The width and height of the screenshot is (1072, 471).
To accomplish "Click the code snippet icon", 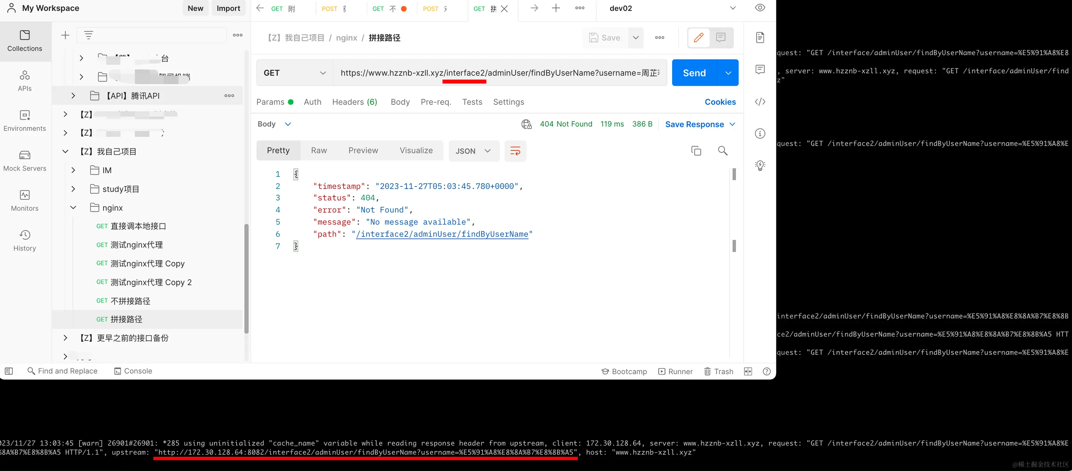I will click(760, 102).
